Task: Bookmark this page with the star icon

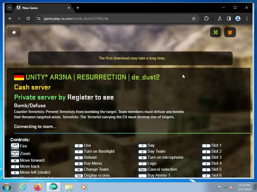Action: [x=194, y=18]
